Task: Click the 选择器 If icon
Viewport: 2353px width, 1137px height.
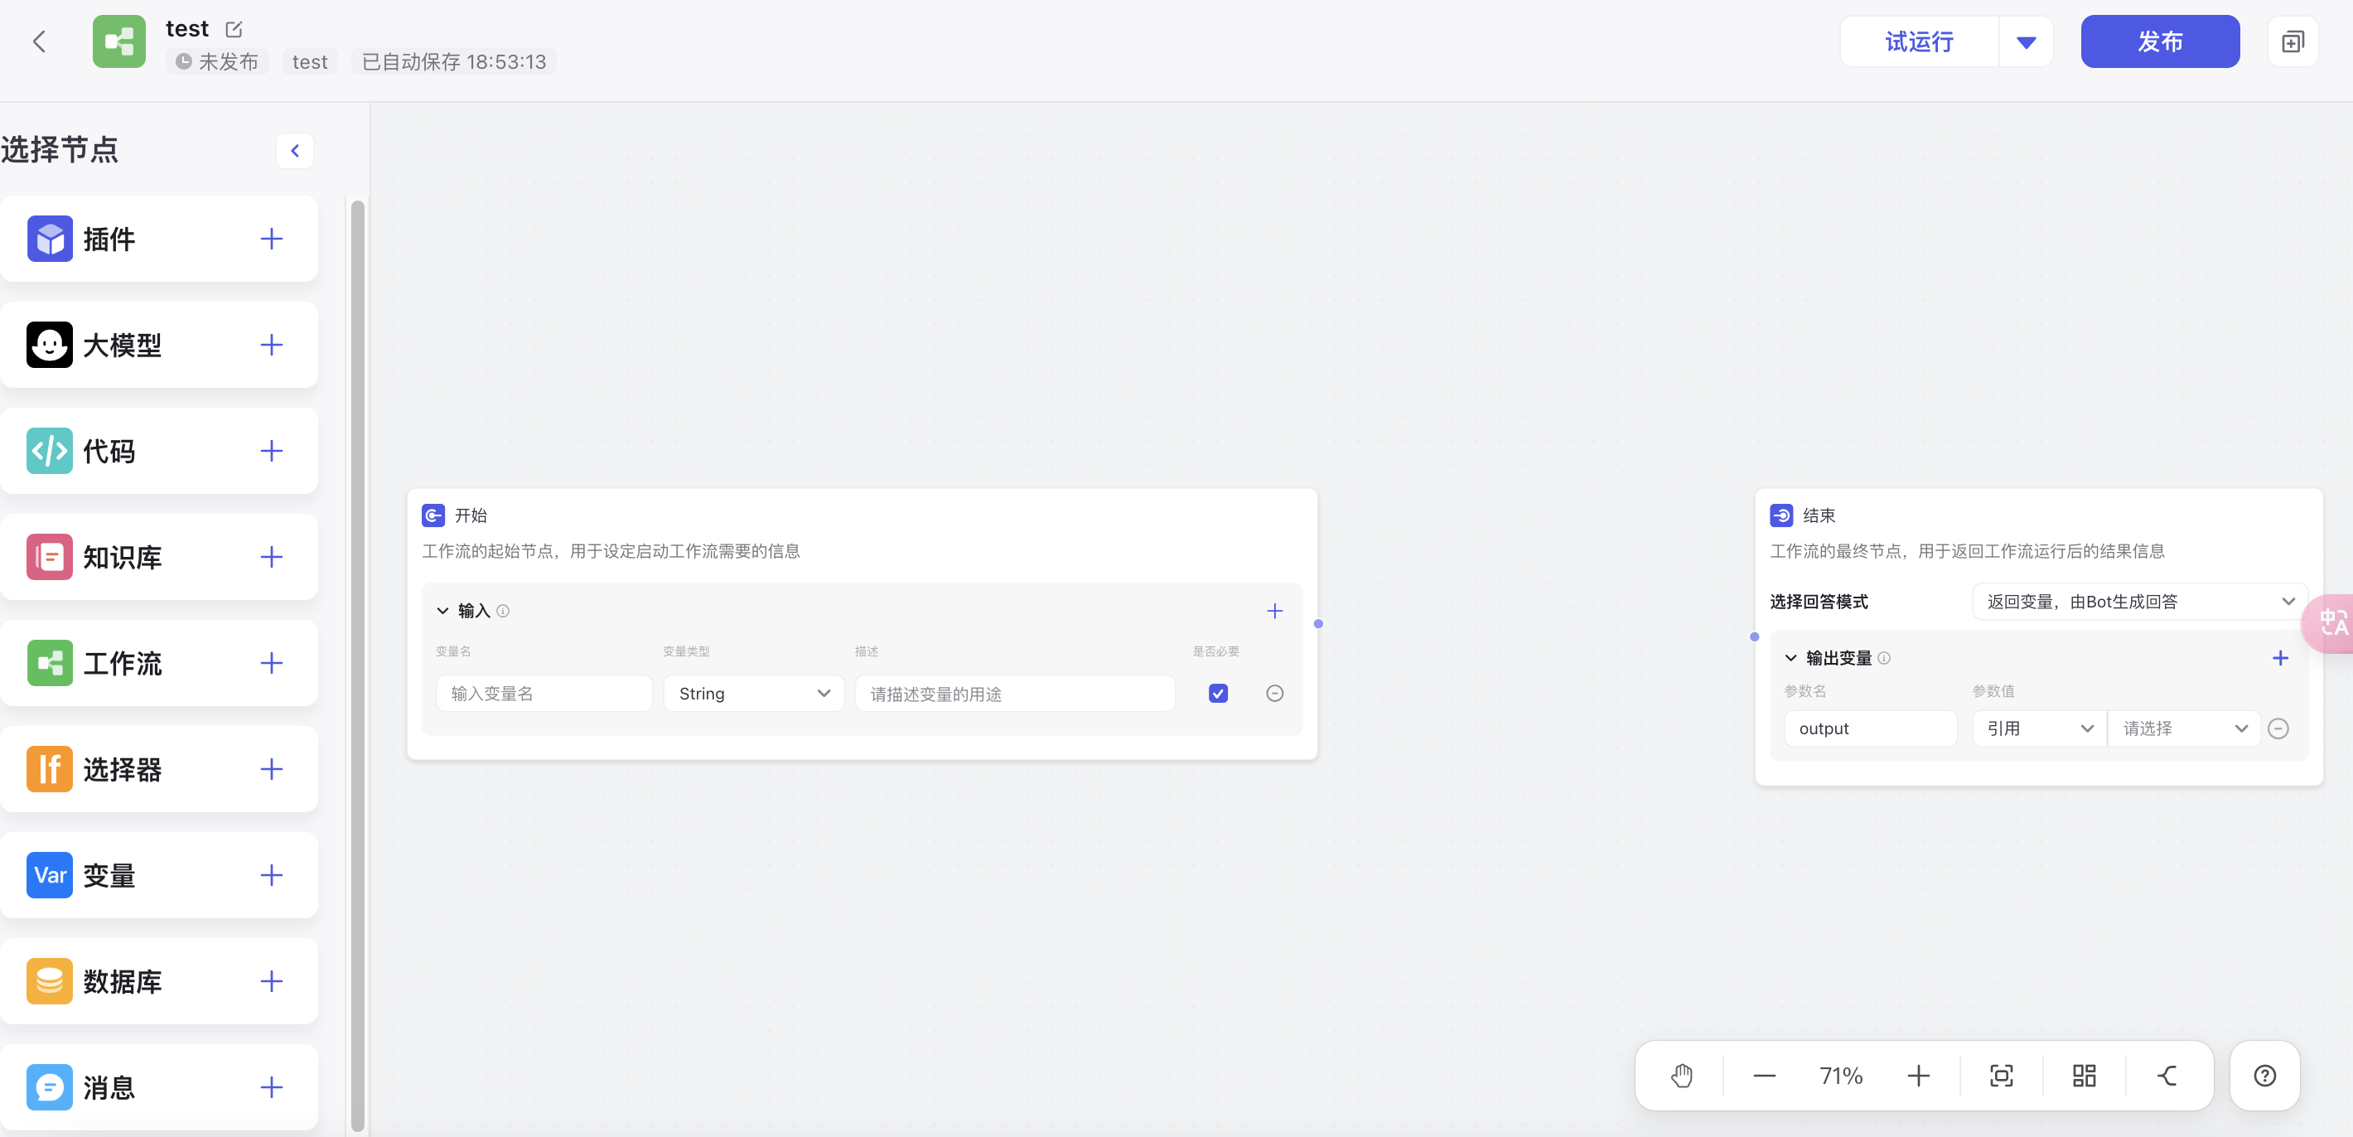Action: pos(50,769)
